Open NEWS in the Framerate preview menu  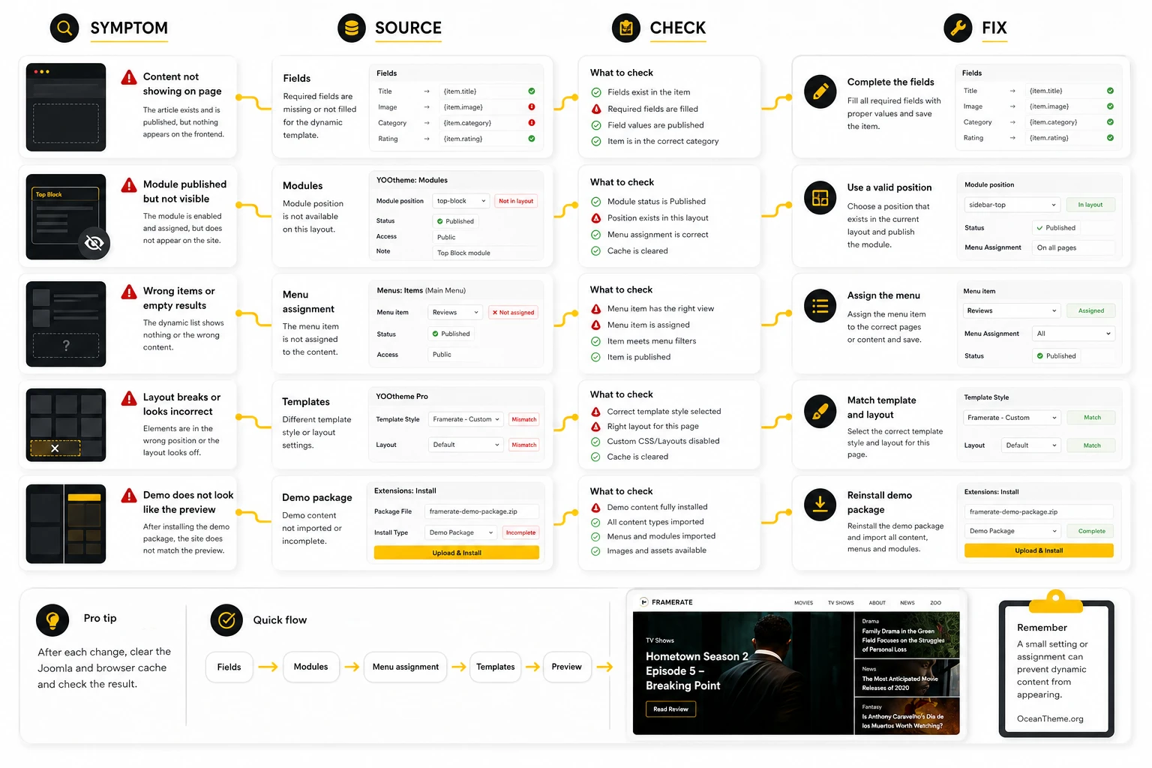point(907,603)
